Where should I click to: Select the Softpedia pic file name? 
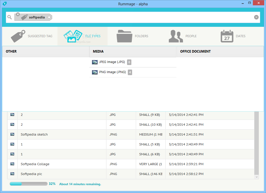coord(31,174)
